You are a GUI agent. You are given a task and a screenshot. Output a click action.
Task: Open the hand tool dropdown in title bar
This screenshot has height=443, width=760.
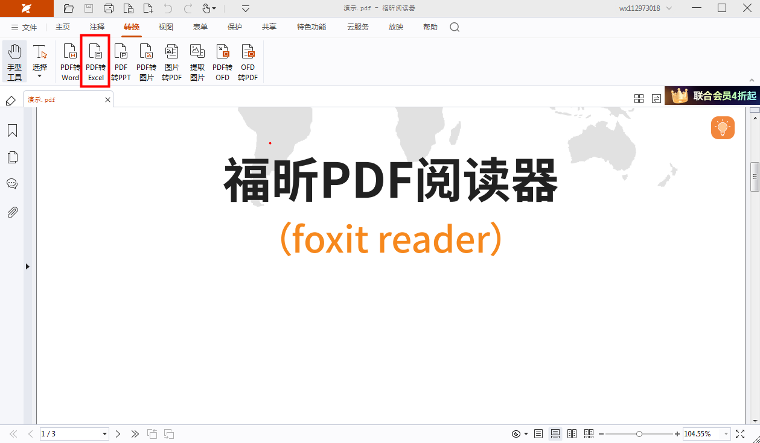point(214,8)
